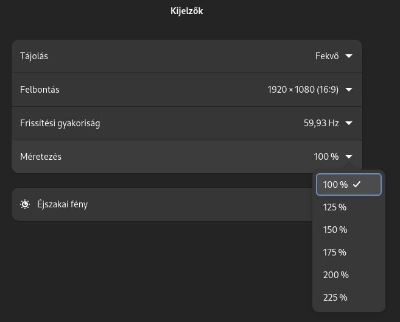Choose 150 % from scale list
400x322 pixels.
349,230
